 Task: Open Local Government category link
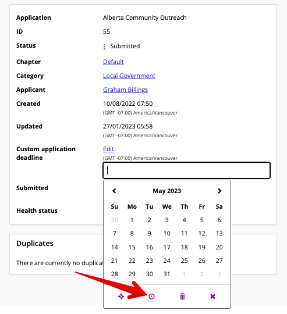[129, 76]
